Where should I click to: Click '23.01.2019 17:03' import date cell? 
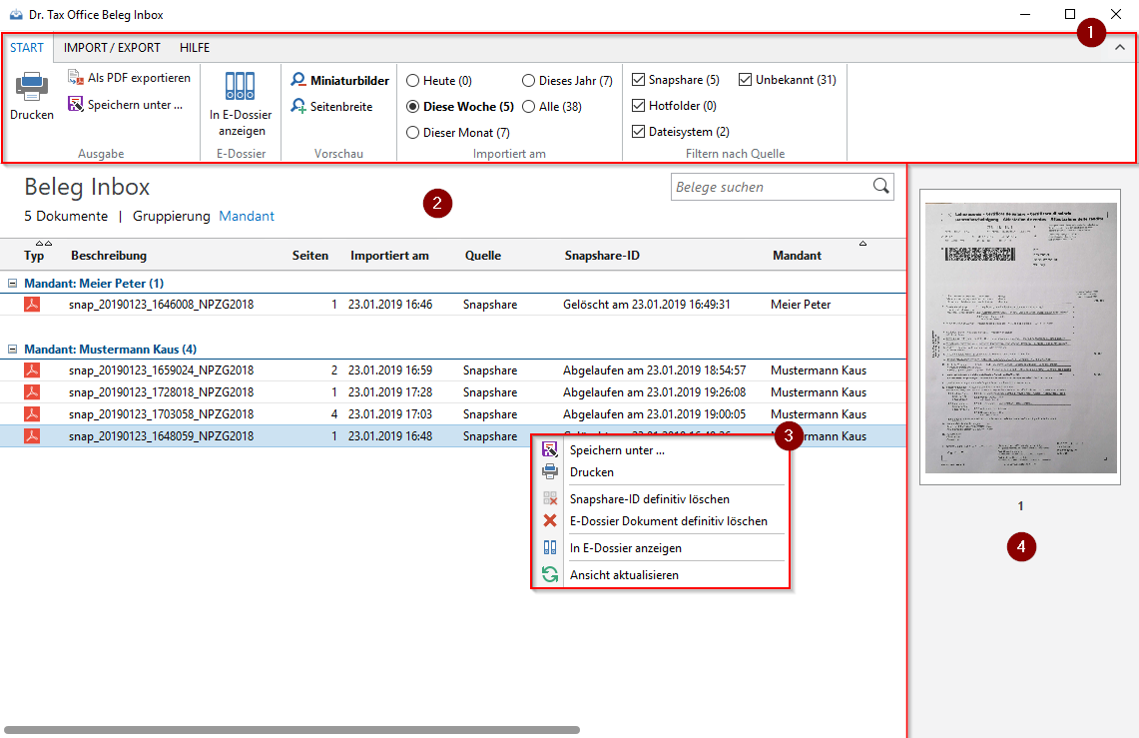[x=390, y=414]
